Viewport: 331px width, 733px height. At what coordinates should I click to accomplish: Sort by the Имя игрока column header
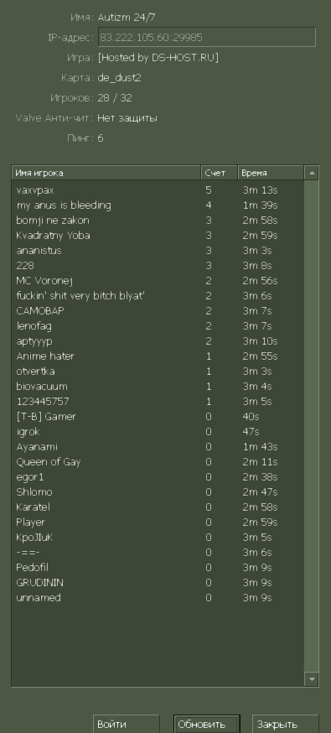[x=106, y=173]
